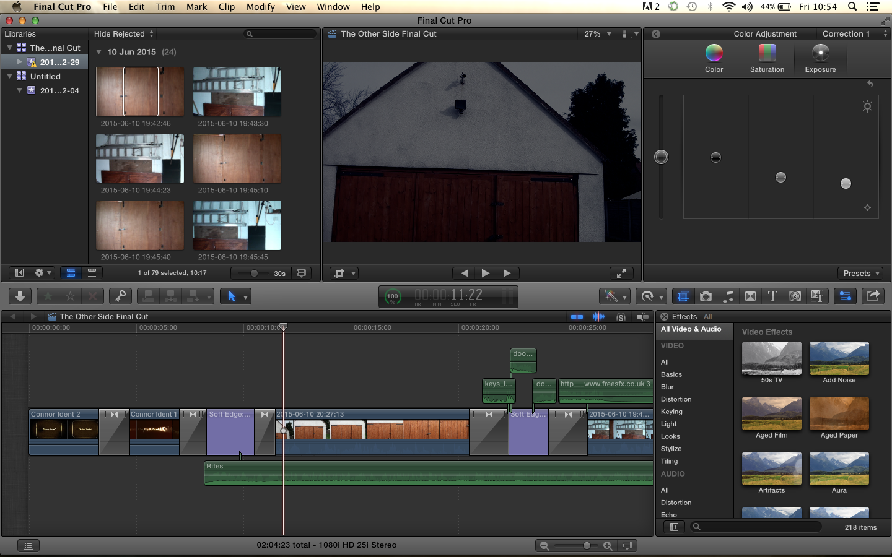Viewport: 892px width, 557px height.
Task: Adjust the timeline zoom slider
Action: pyautogui.click(x=587, y=545)
